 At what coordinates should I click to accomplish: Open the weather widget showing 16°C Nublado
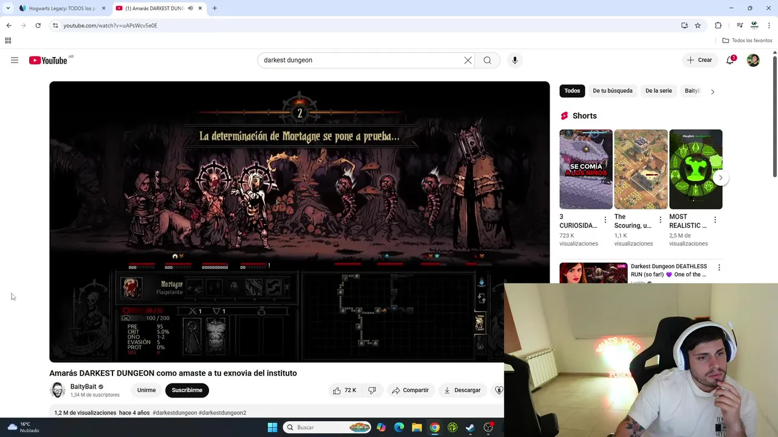tap(22, 427)
